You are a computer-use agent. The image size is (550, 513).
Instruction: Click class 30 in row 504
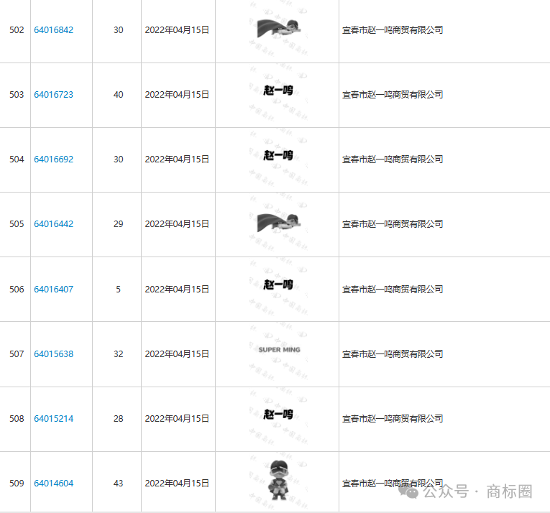point(118,160)
